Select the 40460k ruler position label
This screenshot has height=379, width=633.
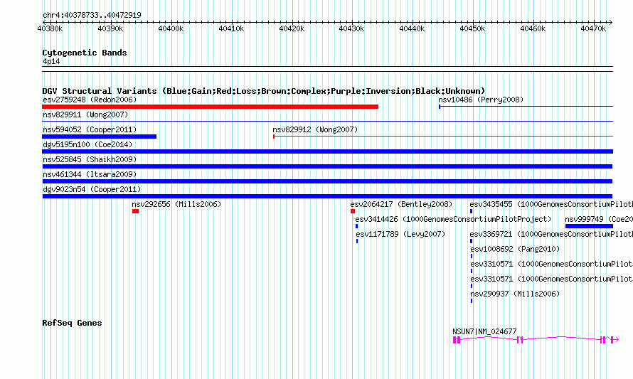click(x=533, y=28)
